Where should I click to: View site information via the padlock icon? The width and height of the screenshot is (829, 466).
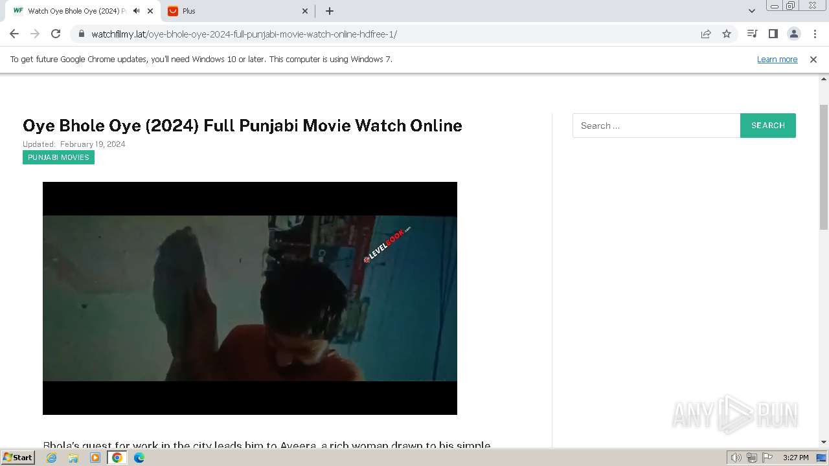tap(82, 34)
